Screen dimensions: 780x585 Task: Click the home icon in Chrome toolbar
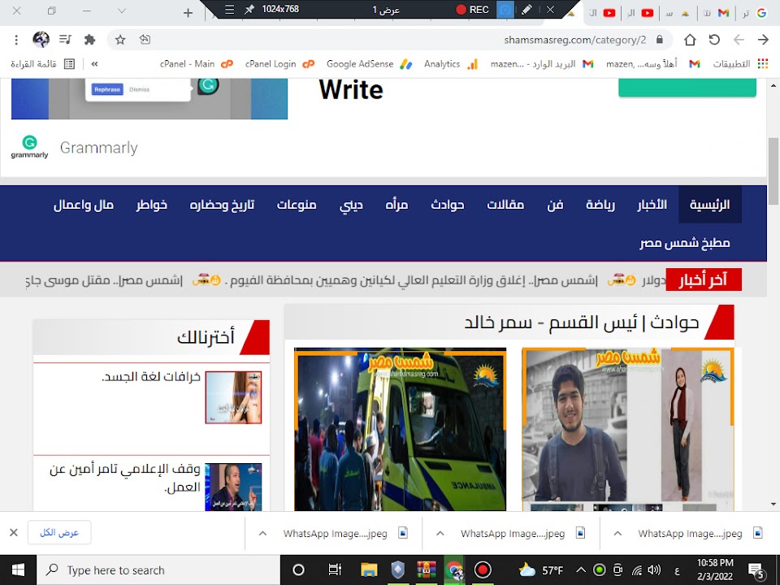click(690, 40)
